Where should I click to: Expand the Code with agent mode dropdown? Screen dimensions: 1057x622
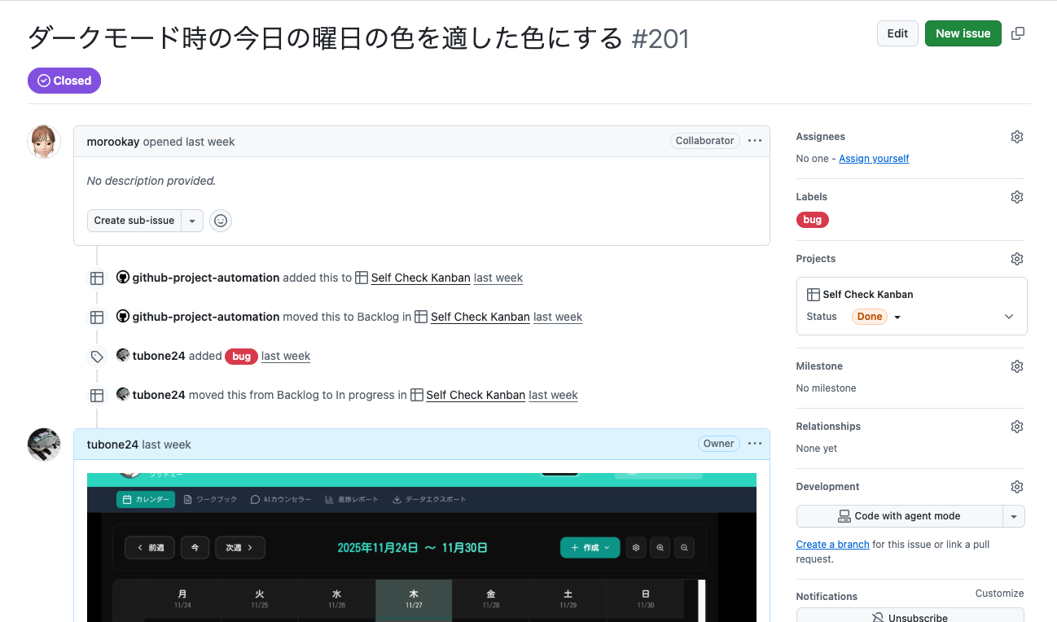[x=1015, y=515]
